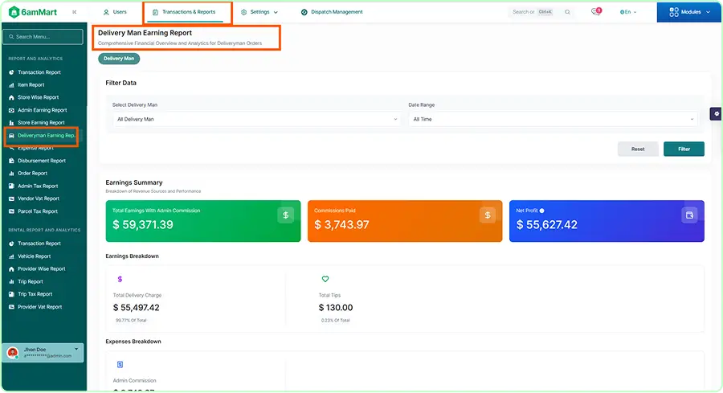
Task: Open the Transactions & Reports tab
Action: pos(184,12)
